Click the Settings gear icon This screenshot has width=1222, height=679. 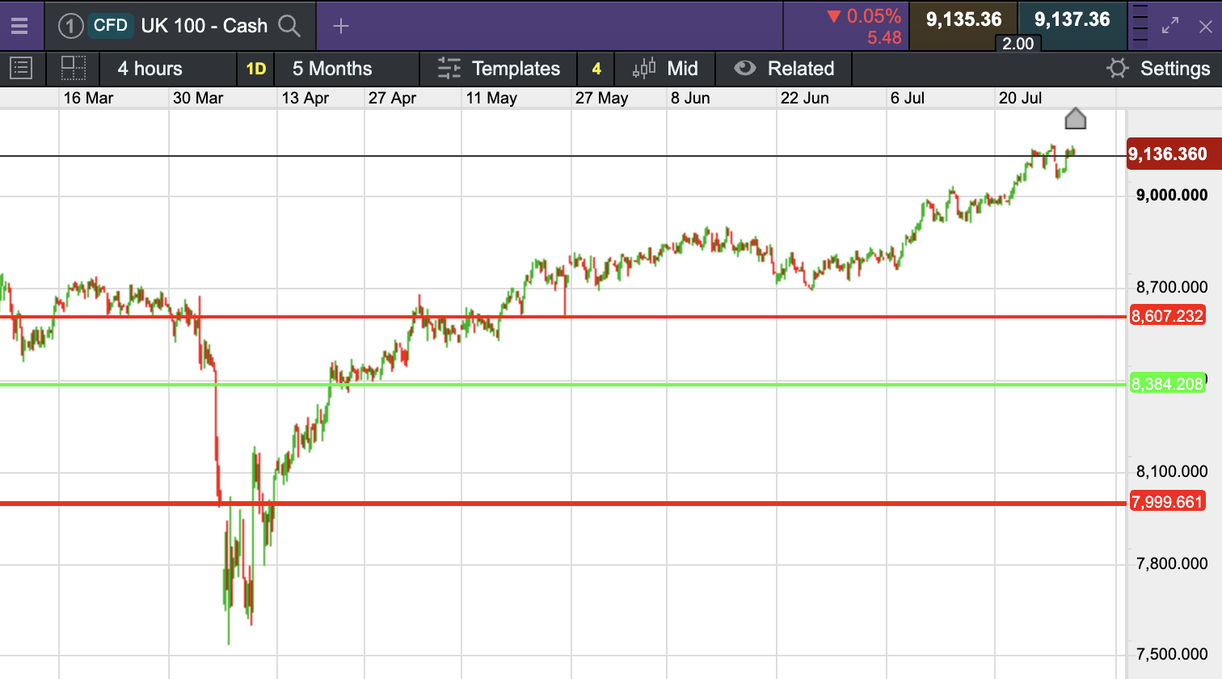pos(1118,69)
